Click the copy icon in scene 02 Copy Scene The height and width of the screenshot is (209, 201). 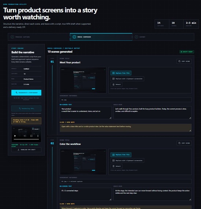pyautogui.click(x=179, y=143)
